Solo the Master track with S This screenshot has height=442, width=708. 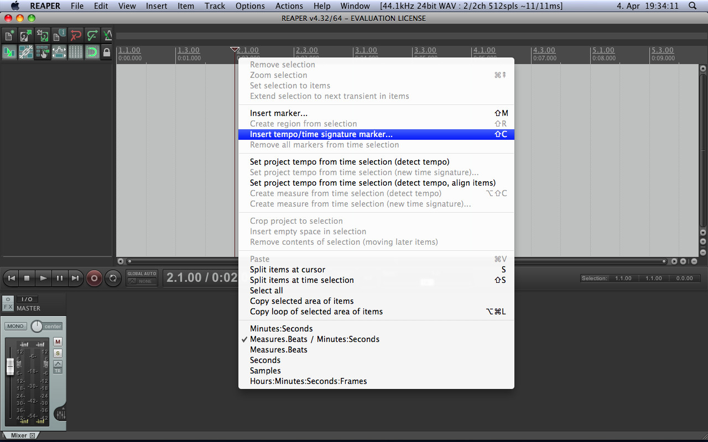click(x=58, y=353)
